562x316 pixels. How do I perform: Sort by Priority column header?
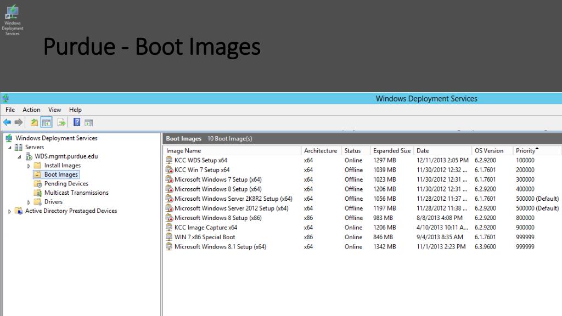point(537,150)
